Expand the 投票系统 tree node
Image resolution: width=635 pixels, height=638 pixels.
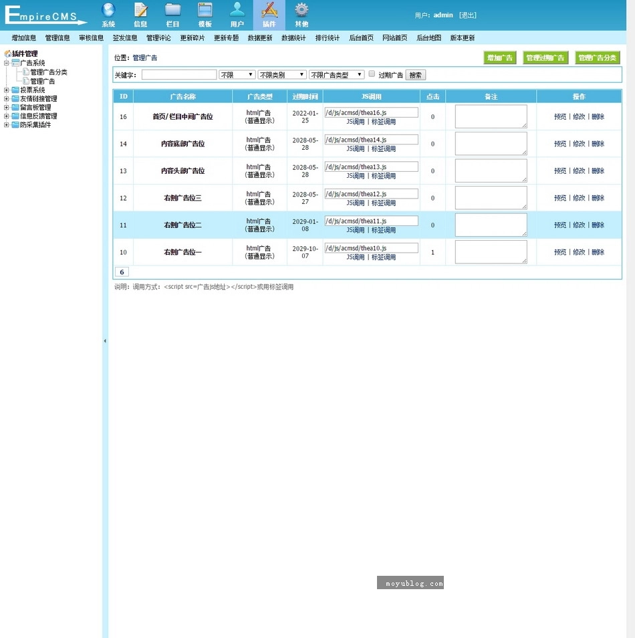coord(7,90)
